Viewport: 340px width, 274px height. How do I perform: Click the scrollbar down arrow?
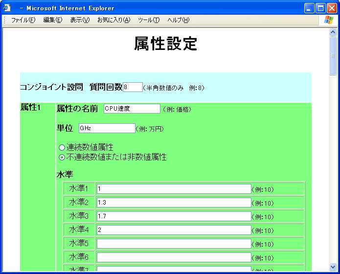point(333,267)
